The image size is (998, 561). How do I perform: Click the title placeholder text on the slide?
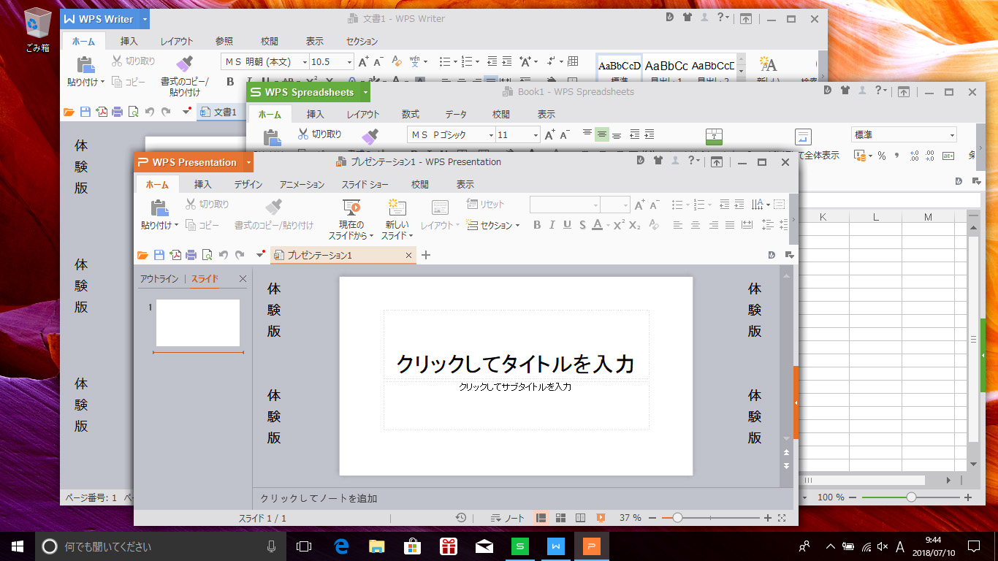click(516, 362)
